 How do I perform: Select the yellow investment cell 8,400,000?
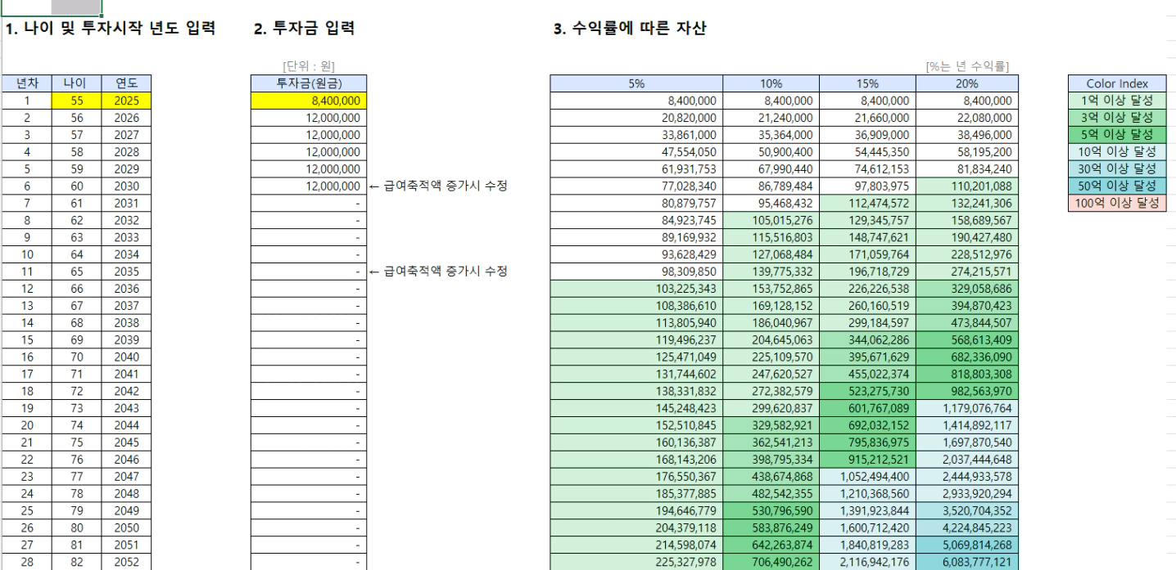coord(309,101)
